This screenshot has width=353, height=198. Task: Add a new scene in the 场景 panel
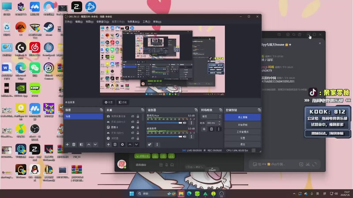coord(67,145)
